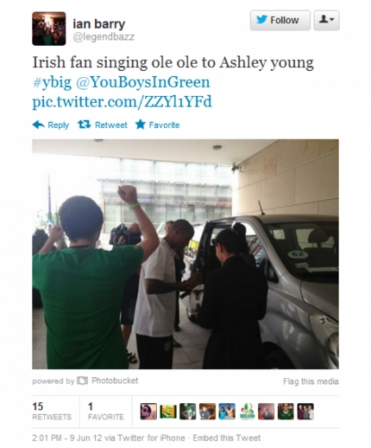Open pic.twitter.com/ZZYl1YFd link
The image size is (371, 448).
click(122, 102)
